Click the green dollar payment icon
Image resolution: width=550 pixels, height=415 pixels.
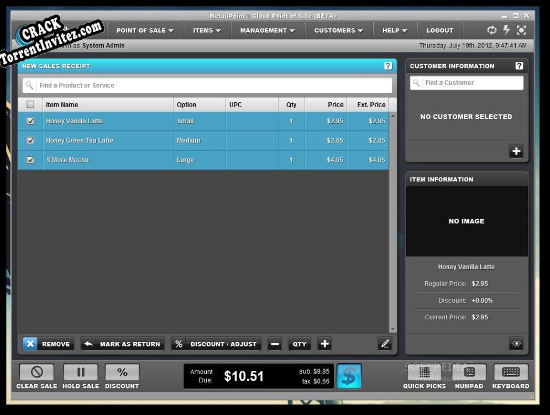[x=349, y=375]
